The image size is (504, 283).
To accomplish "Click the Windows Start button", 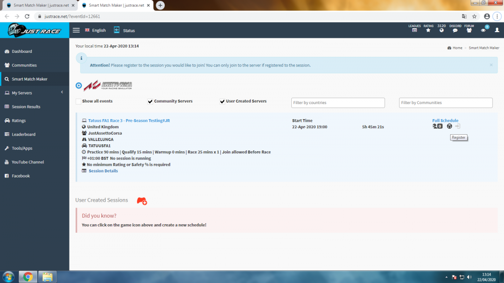I will [x=9, y=277].
